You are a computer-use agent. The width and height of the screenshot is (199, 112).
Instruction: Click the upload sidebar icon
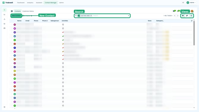click(x=4, y=19)
